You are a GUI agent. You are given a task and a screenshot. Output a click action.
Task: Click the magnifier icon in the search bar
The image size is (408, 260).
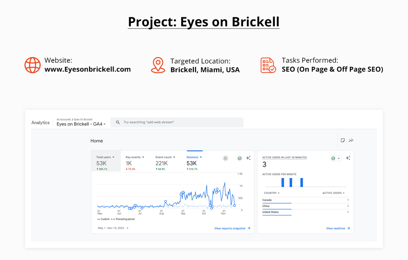pyautogui.click(x=118, y=122)
